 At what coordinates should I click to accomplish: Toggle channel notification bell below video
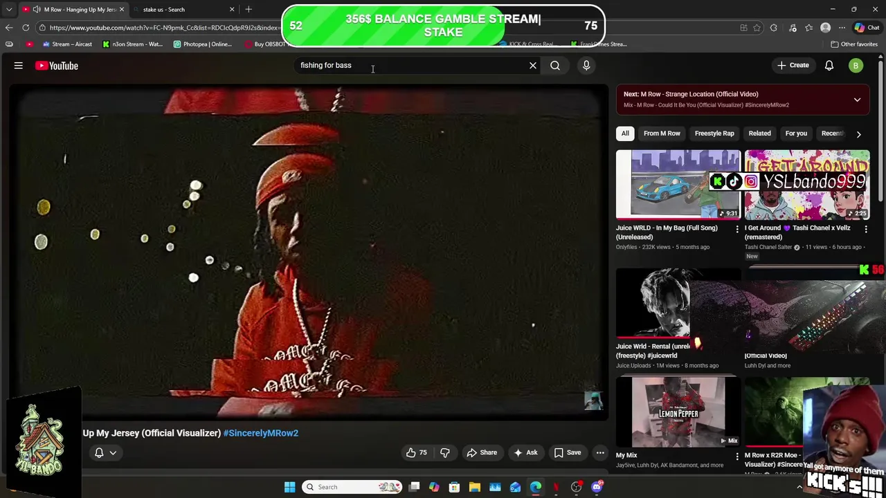(105, 452)
